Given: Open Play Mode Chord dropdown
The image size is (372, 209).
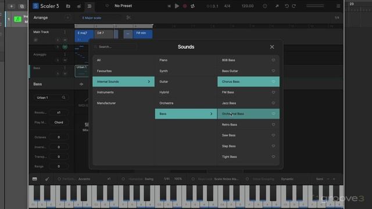Looking at the screenshot, I should pyautogui.click(x=59, y=122).
